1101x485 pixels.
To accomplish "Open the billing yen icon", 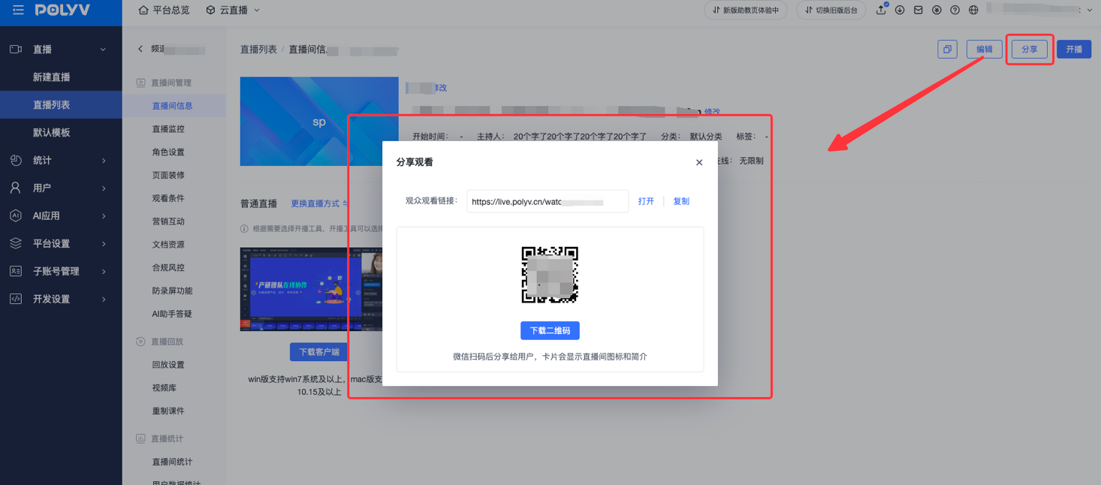I will 937,11.
